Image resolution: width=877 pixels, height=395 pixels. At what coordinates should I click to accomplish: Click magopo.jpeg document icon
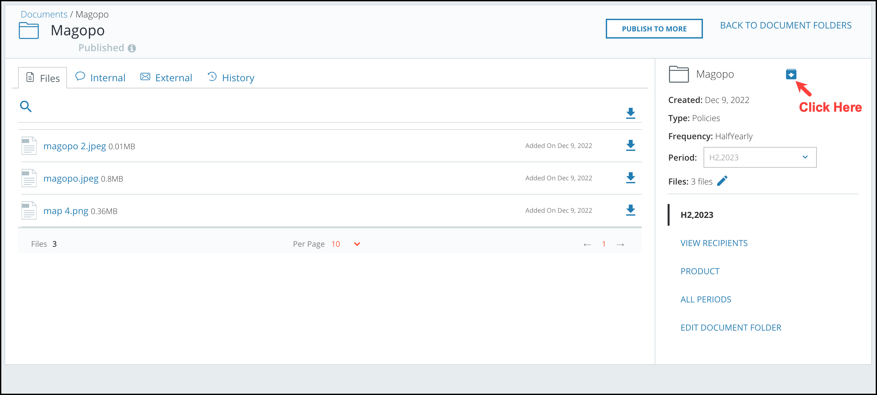29,178
